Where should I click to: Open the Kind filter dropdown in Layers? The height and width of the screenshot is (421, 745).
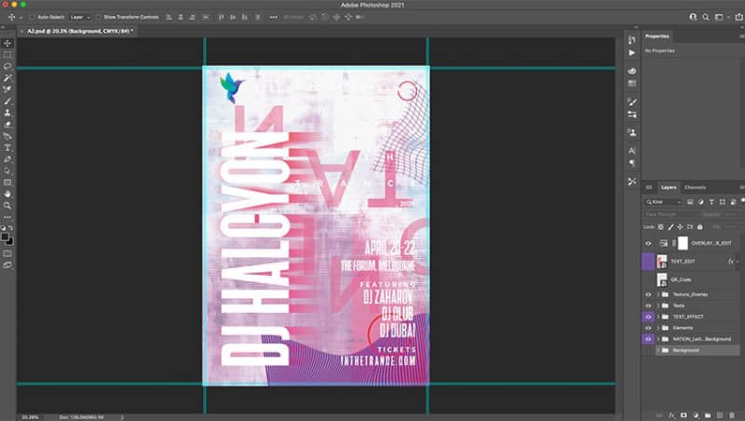click(x=663, y=202)
